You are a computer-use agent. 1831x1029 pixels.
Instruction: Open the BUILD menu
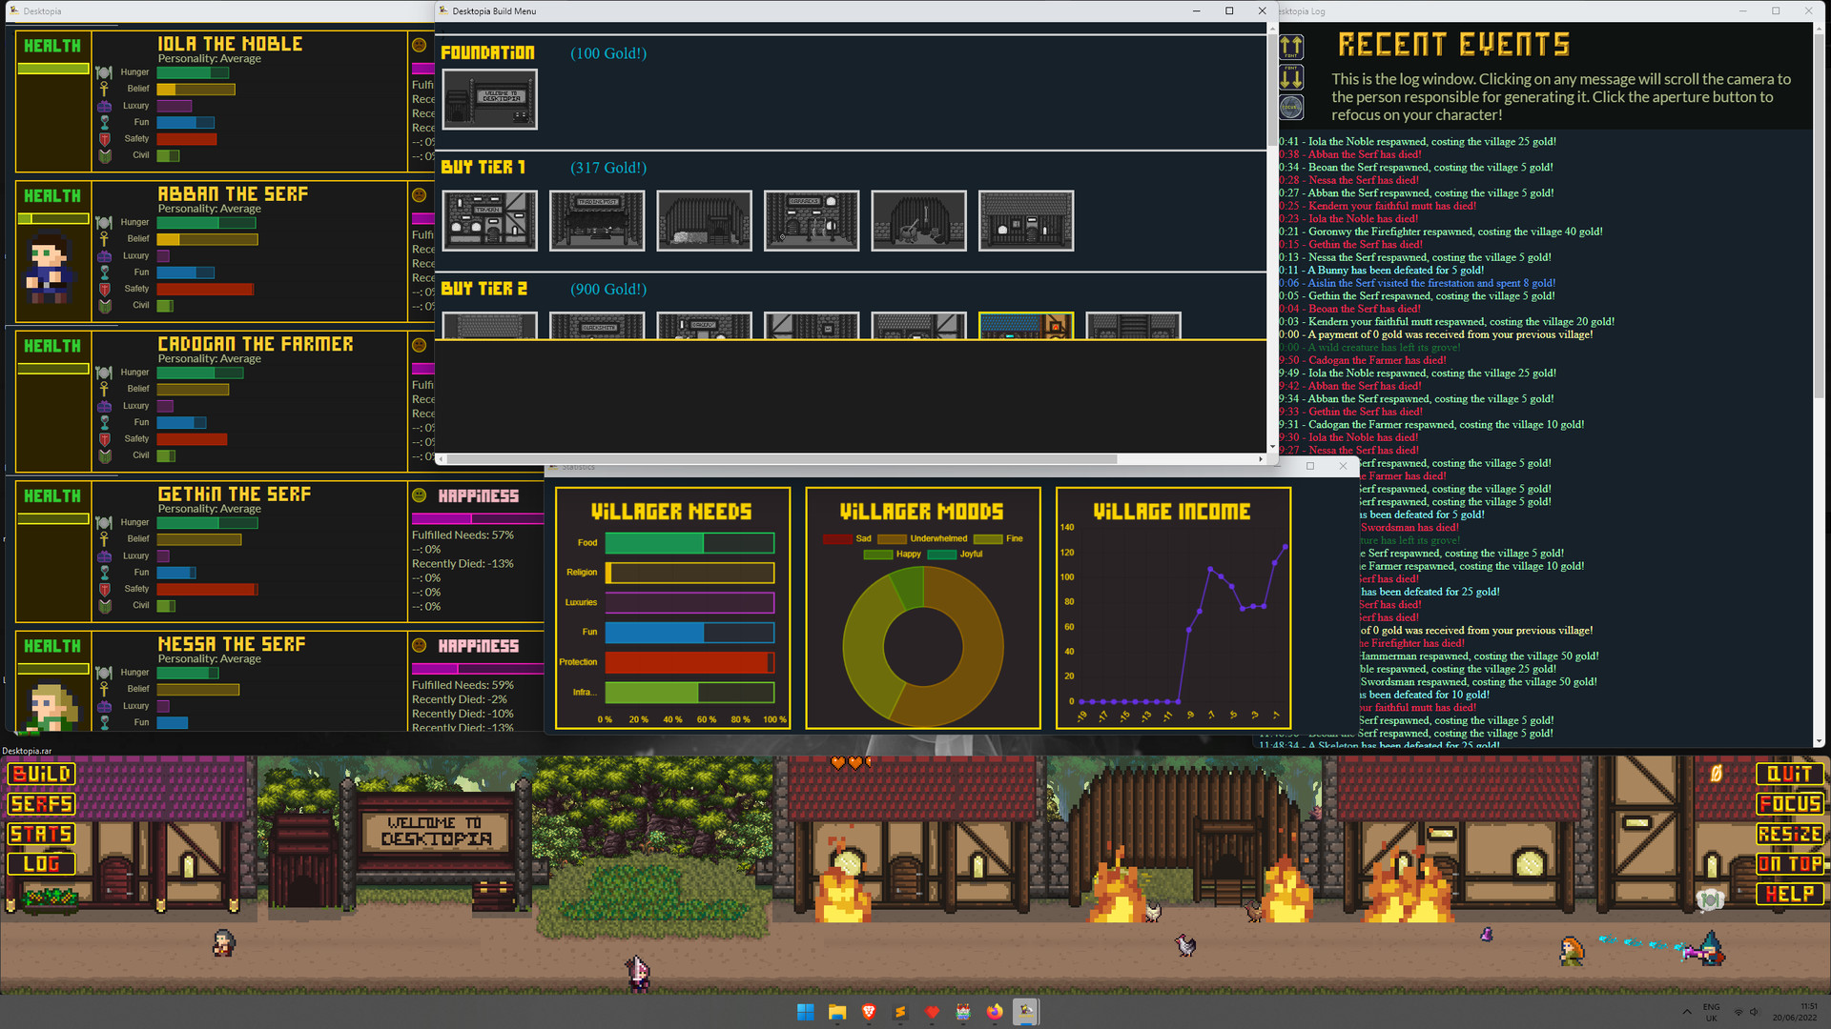40,774
